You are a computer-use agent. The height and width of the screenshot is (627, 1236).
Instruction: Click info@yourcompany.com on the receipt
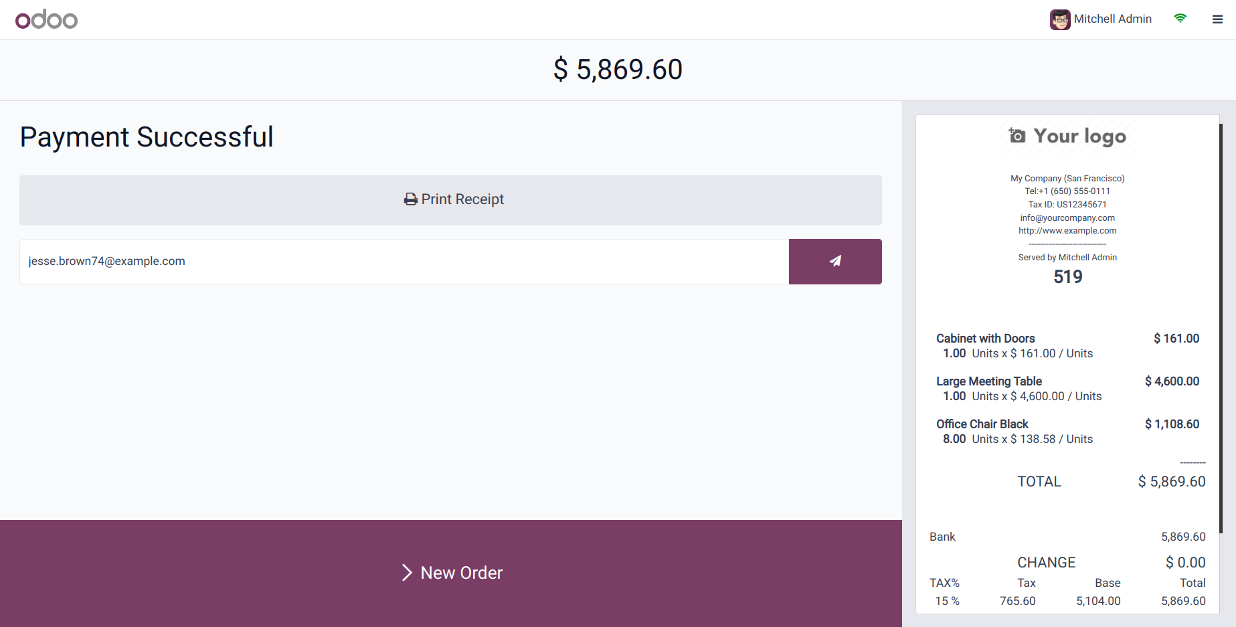click(1067, 218)
